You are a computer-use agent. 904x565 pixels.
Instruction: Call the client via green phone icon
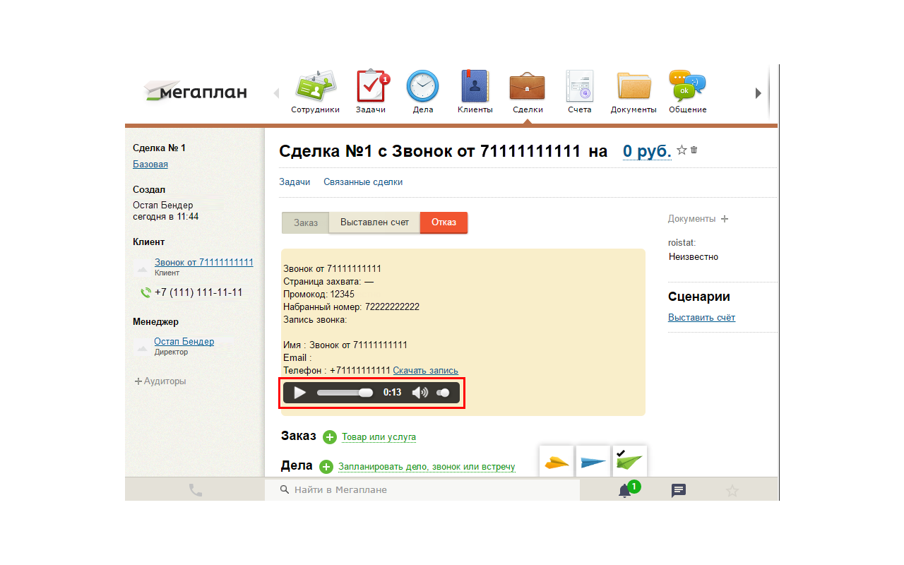click(145, 292)
